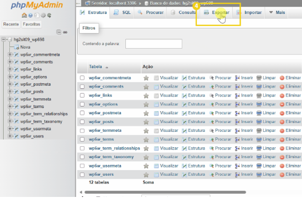
Task: Expand wp6w_options in the sidebar tree
Action: click(x=10, y=76)
